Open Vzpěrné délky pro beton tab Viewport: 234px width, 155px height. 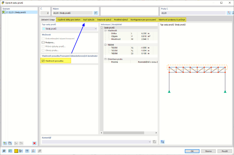[x=69, y=20]
